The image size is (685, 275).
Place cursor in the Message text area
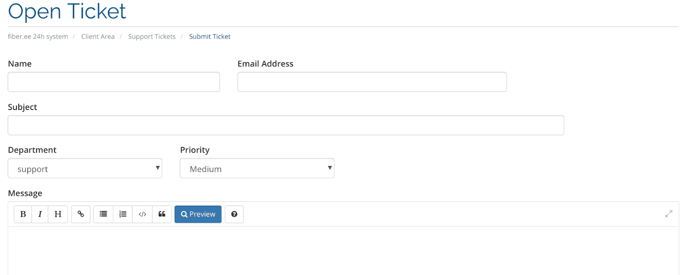click(343, 251)
